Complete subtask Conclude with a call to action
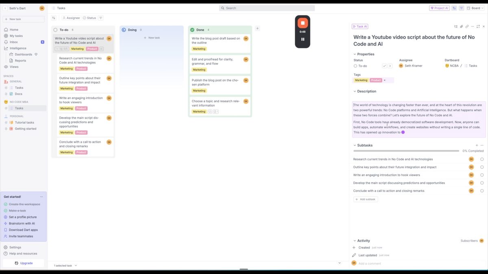488x274 pixels. pos(482,191)
